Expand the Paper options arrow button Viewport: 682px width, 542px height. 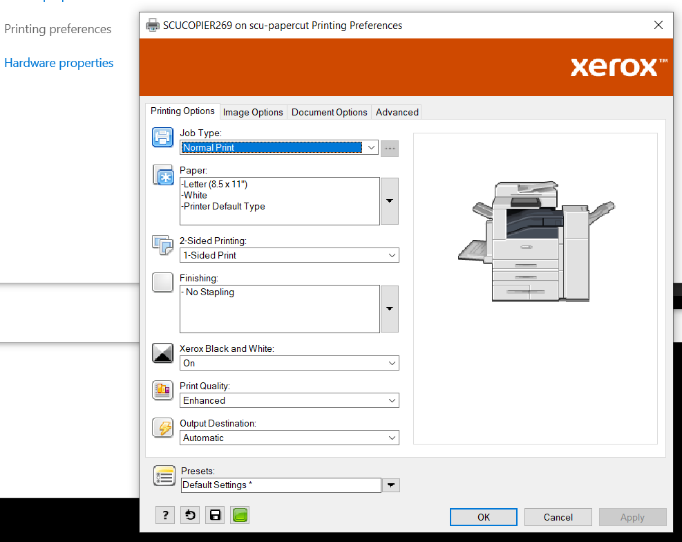(x=389, y=201)
